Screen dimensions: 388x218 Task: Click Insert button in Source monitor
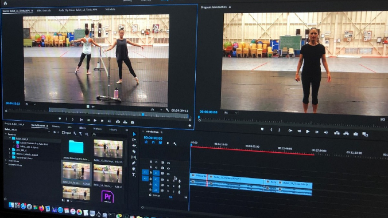[x=118, y=121]
